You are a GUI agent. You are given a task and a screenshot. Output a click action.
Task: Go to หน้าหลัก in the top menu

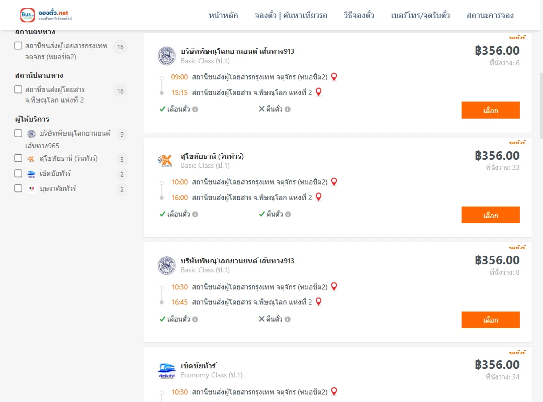223,16
